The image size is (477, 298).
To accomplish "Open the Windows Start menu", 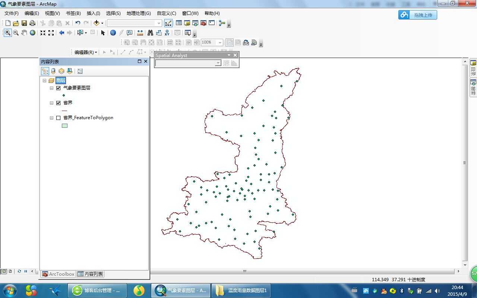I will click(10, 291).
